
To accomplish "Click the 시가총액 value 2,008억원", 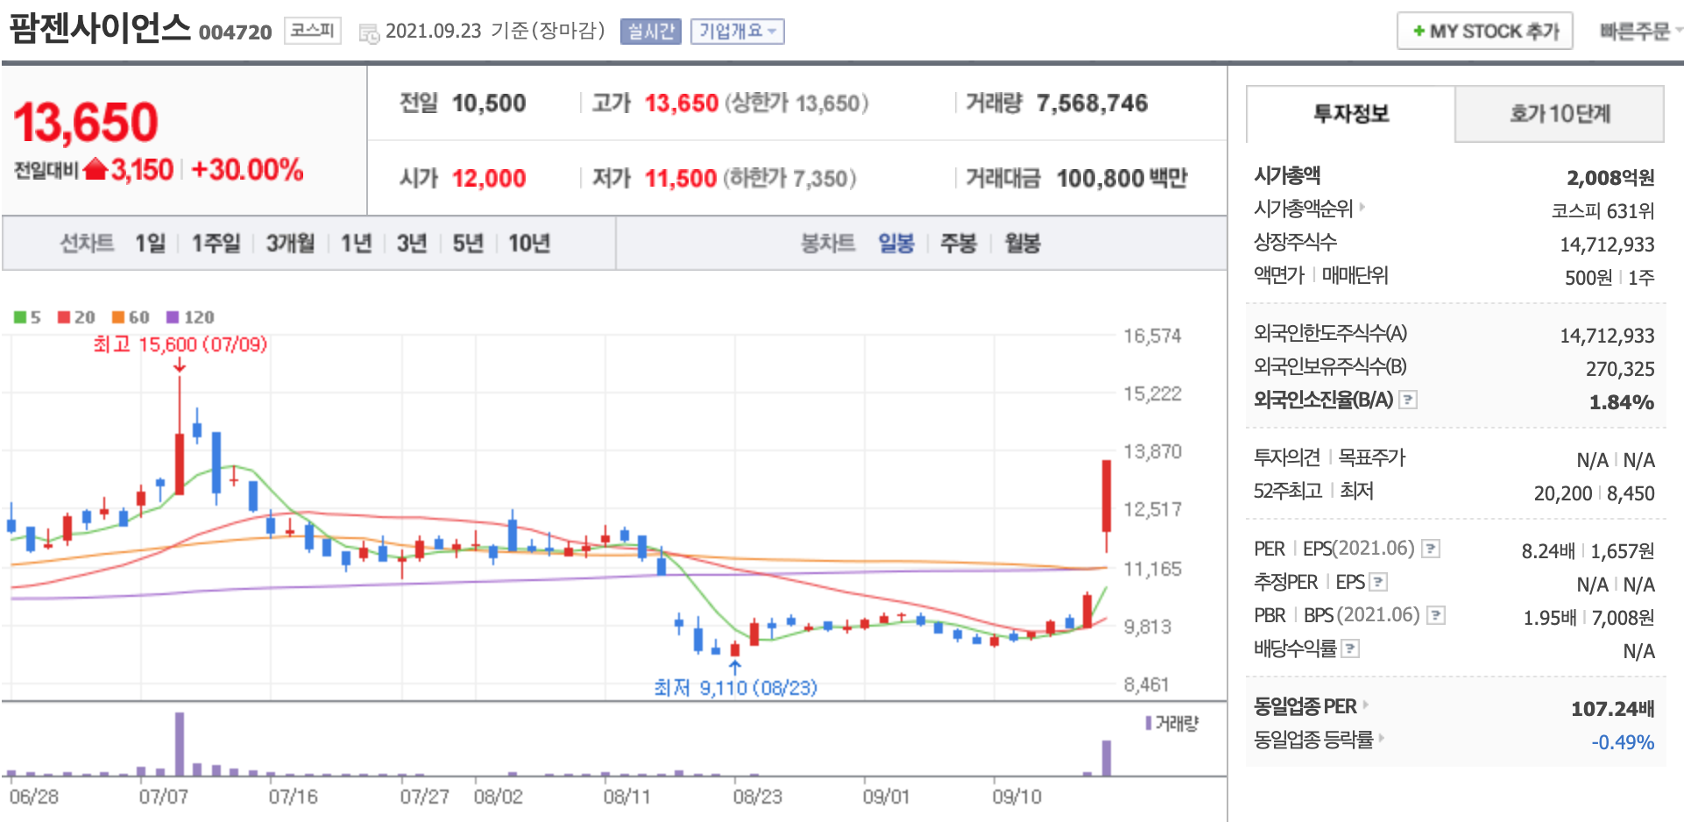I will (x=1610, y=178).
